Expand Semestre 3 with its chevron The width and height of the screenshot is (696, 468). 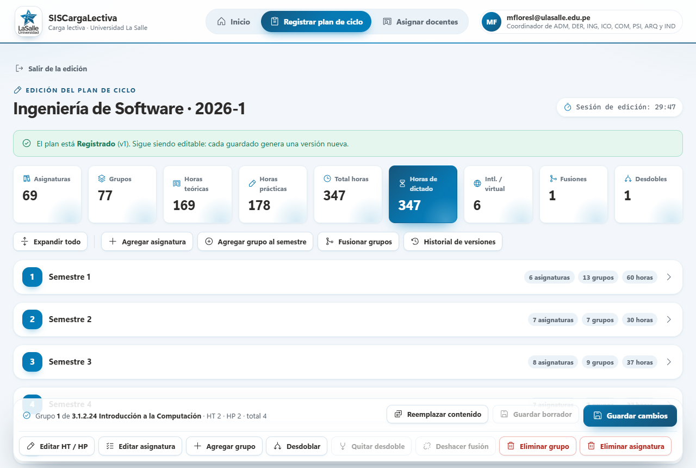(669, 362)
